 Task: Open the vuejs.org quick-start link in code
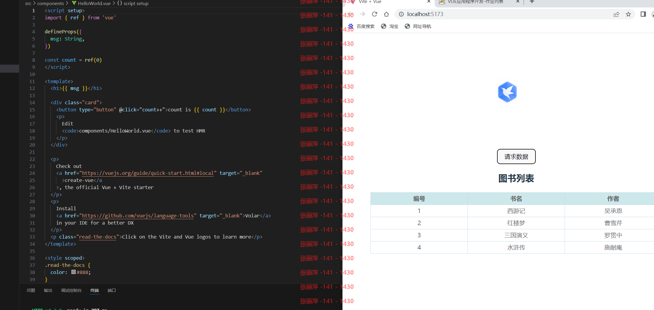click(148, 173)
